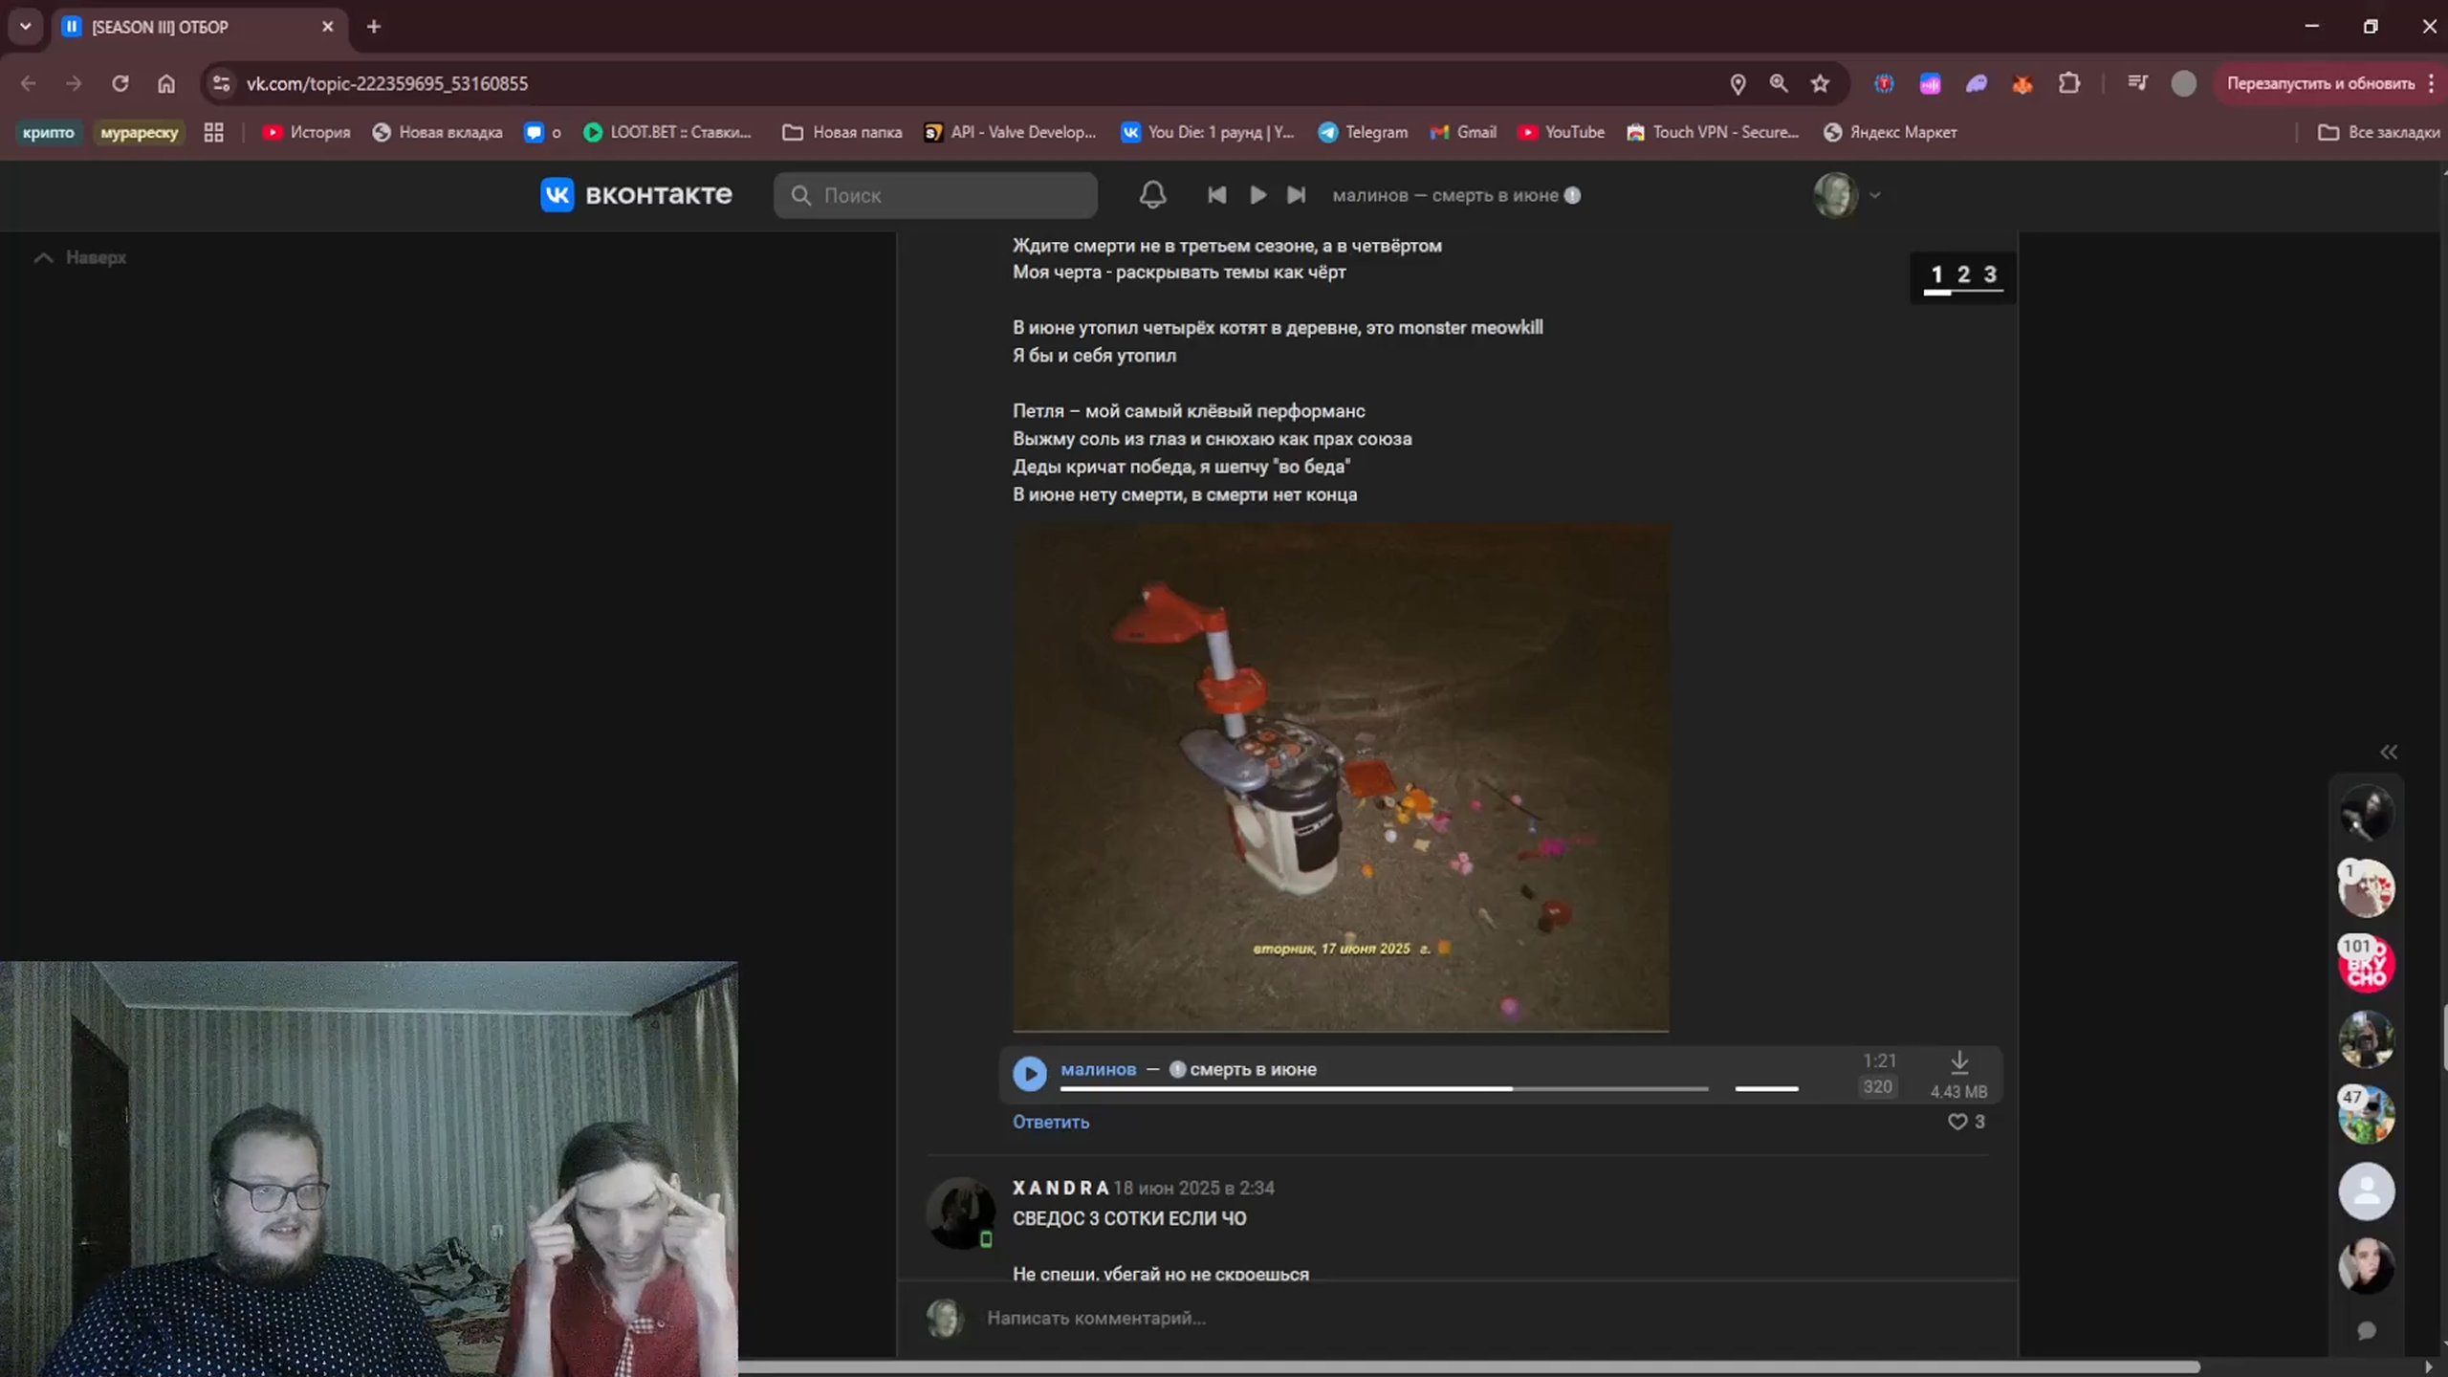The width and height of the screenshot is (2448, 1377).
Task: Open the browser extensions puzzle icon
Action: [x=2069, y=83]
